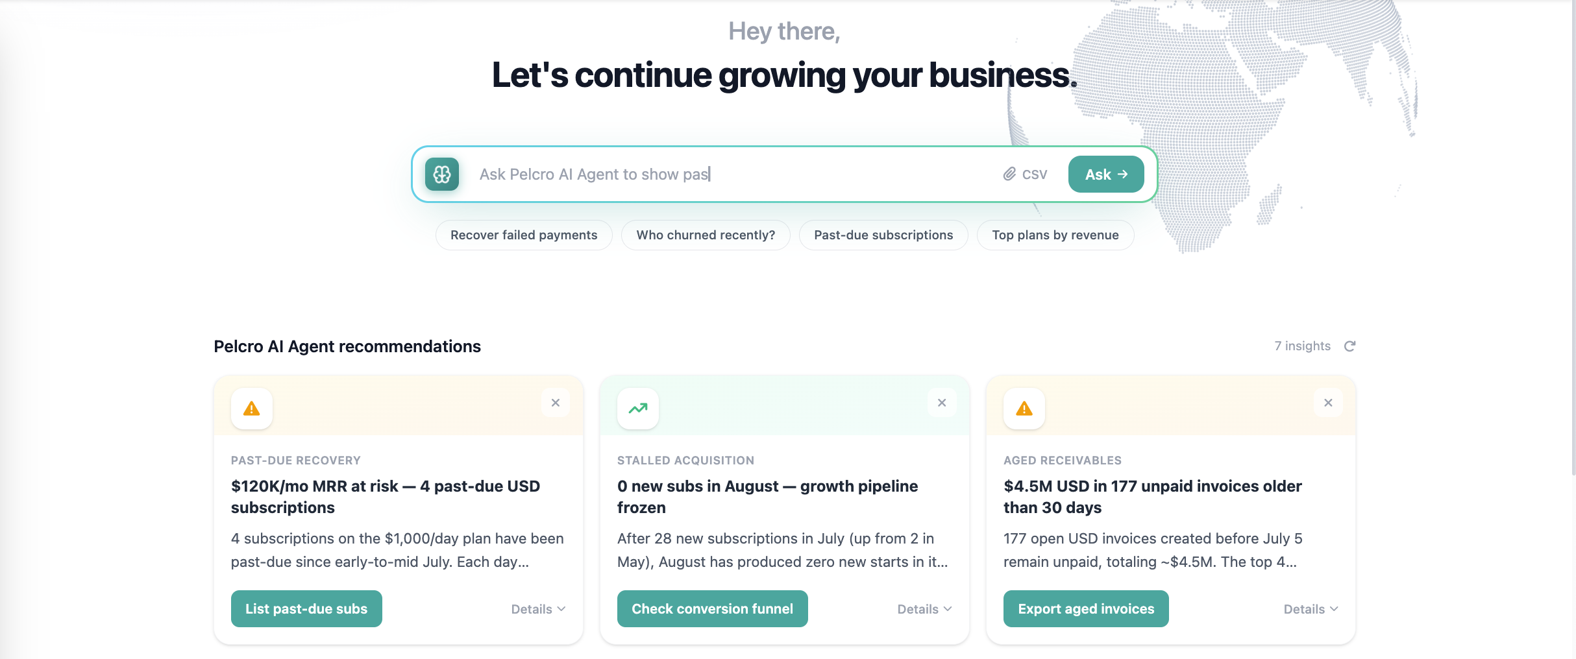Screen dimensions: 1576x659
Task: Open List past-due subs action
Action: (x=306, y=609)
